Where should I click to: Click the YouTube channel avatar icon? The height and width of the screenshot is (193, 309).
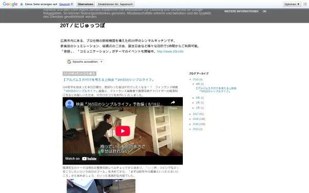click(x=70, y=104)
